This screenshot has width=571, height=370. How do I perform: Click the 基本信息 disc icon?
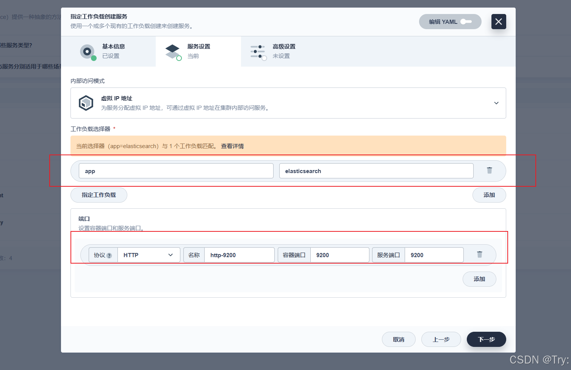88,52
